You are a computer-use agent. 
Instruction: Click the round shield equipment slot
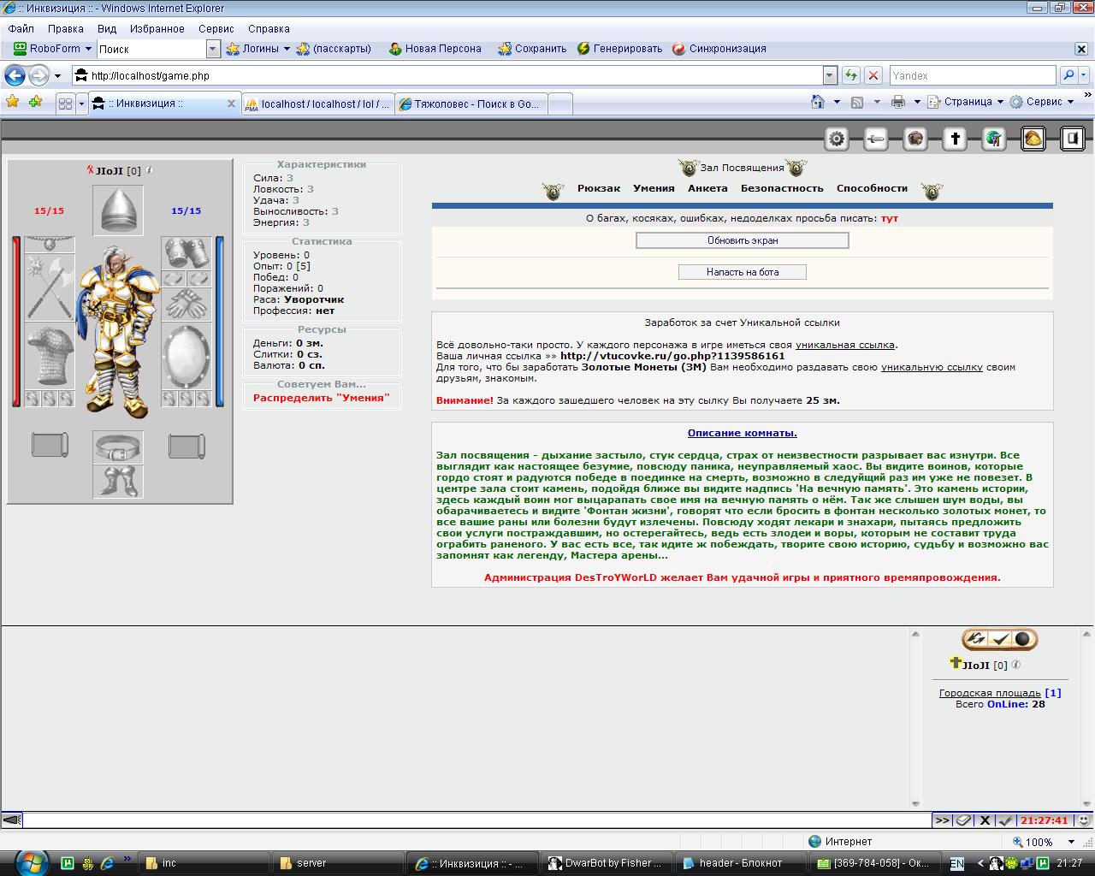[186, 356]
